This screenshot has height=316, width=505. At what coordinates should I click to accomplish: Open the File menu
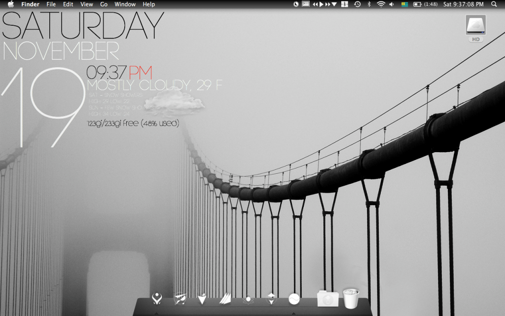[x=51, y=4]
